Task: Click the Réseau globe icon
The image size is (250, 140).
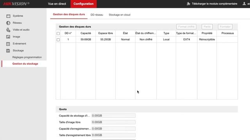Action: 8,23
